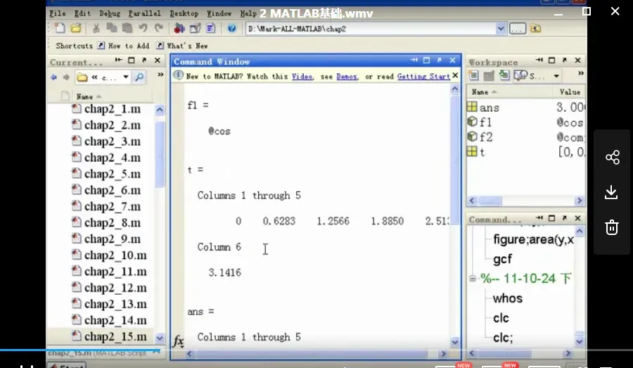Click the download icon in video overlay
Image resolution: width=633 pixels, height=368 pixels.
[612, 192]
